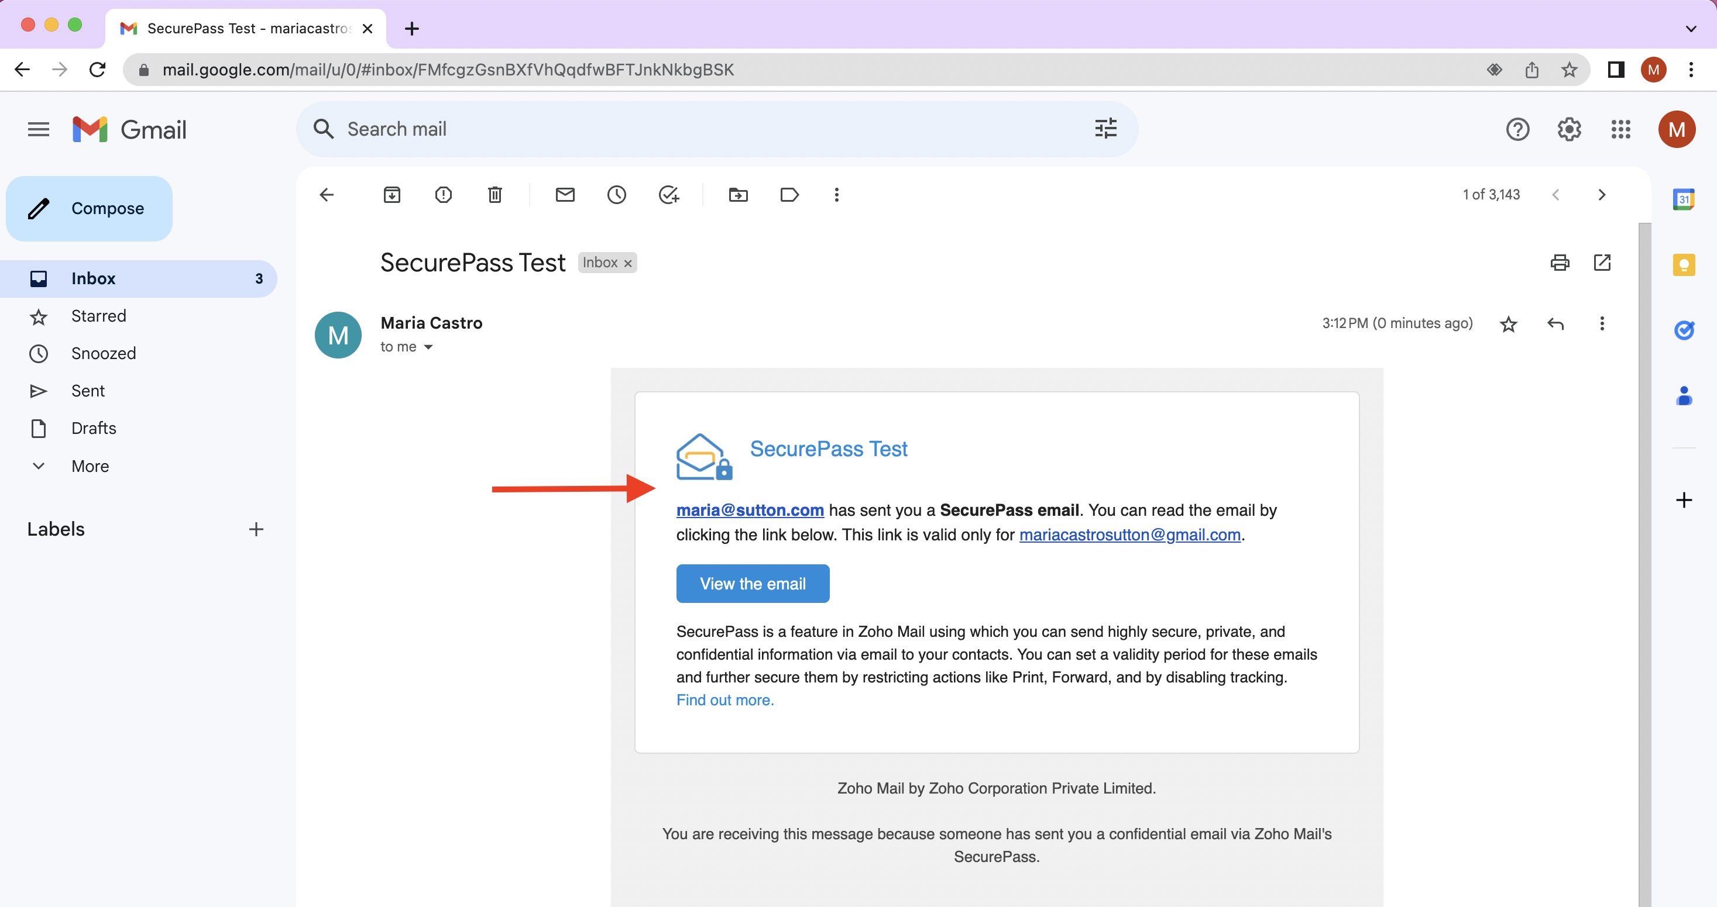Close the SecurePass Test tab

click(368, 29)
